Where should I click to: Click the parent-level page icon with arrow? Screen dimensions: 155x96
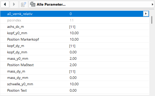click(x=24, y=4)
